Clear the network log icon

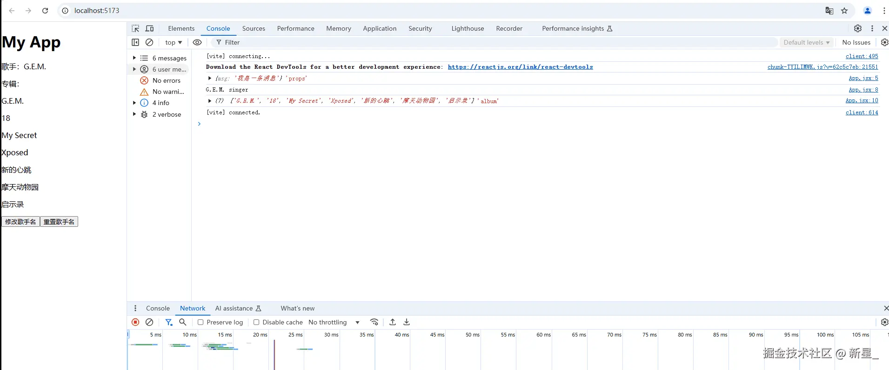coord(149,322)
